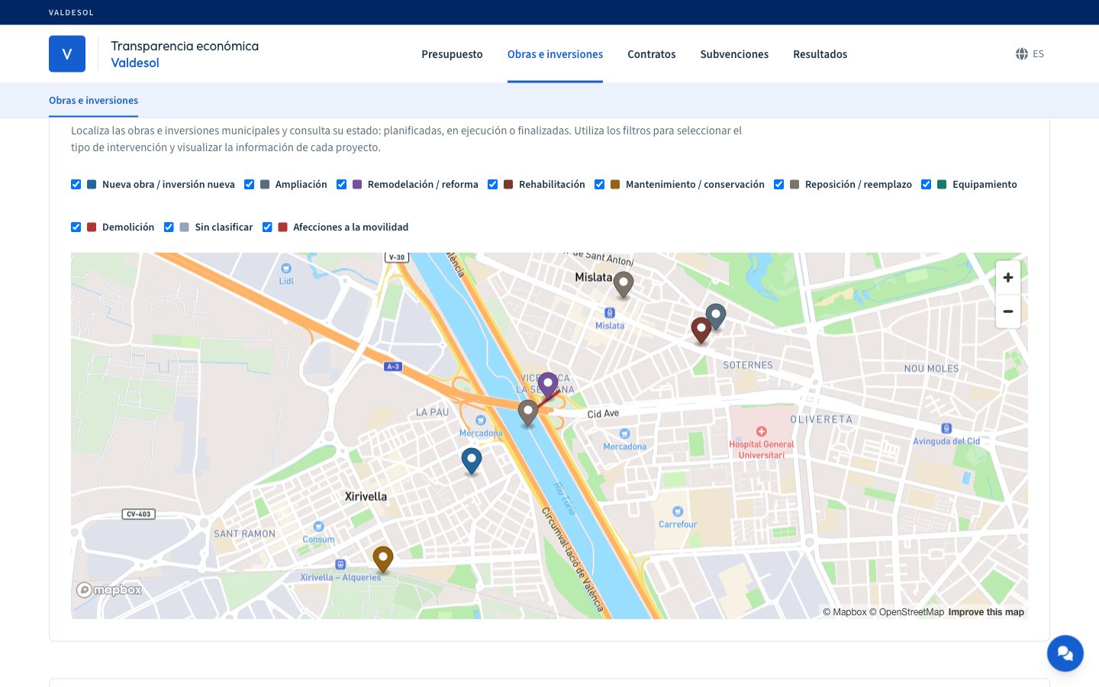Click the Lidl label on the map
This screenshot has height=687, width=1099.
click(x=286, y=281)
